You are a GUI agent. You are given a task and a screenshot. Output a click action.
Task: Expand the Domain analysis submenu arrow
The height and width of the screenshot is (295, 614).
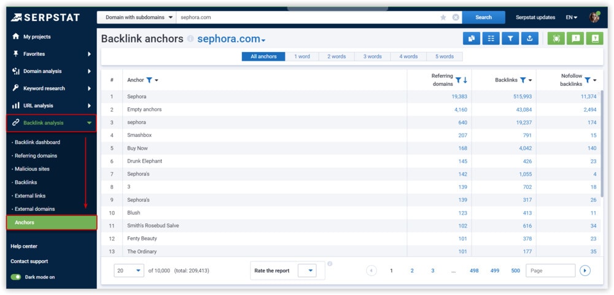coord(89,71)
